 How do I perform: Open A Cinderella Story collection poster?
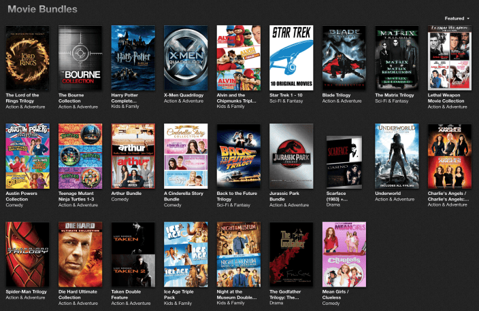point(186,156)
